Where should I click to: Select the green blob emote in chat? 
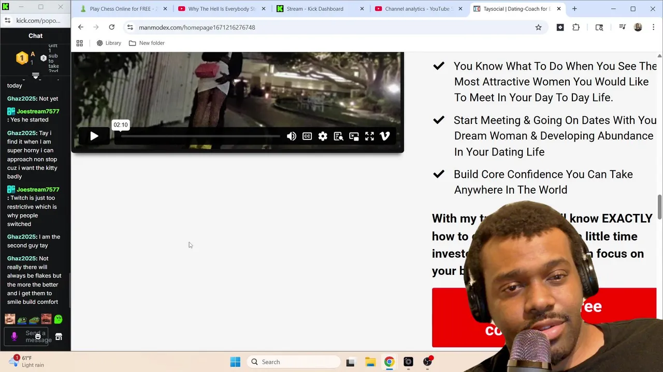pos(58,319)
